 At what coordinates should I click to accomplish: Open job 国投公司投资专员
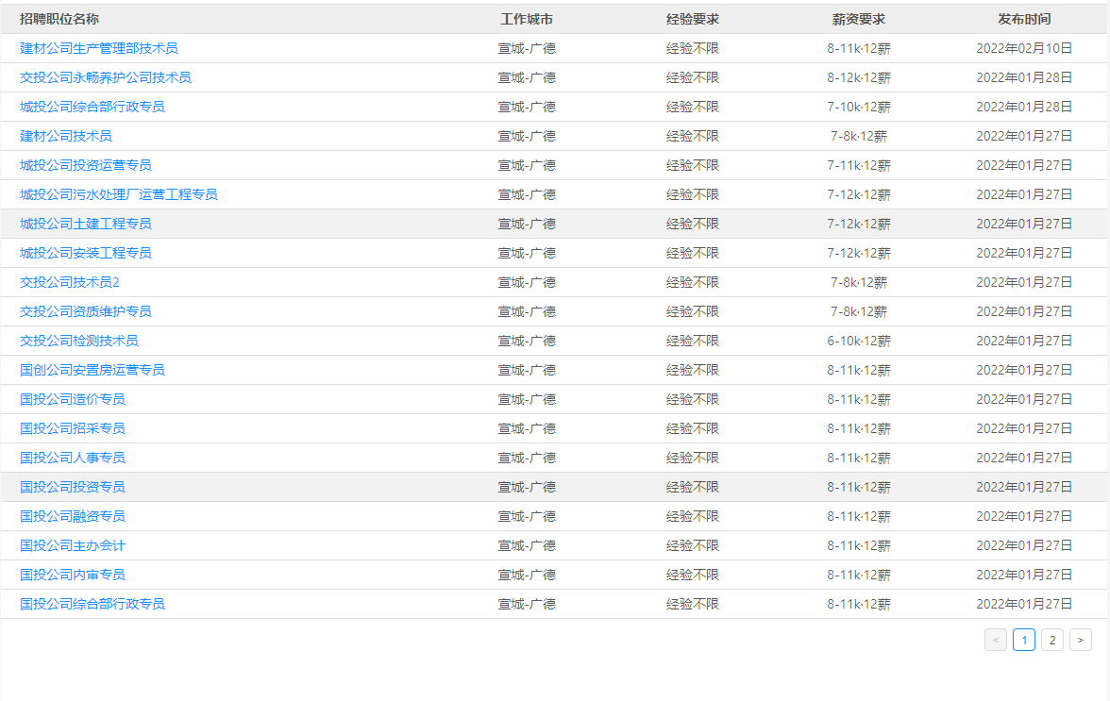(72, 487)
